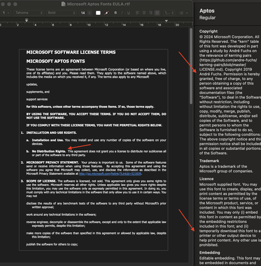Click the Microsoft Aptos Fonts EULA.rtf window title

point(98,4)
